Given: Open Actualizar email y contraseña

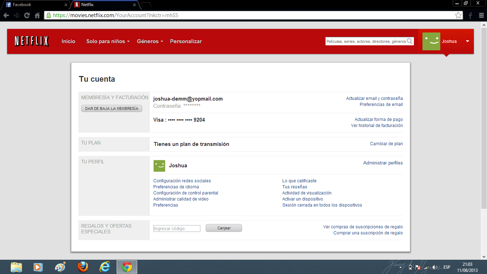Looking at the screenshot, I should 374,98.
